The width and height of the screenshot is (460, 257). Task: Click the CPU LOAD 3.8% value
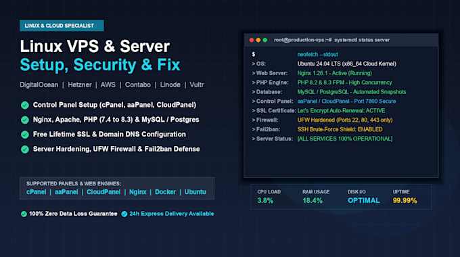pos(265,201)
